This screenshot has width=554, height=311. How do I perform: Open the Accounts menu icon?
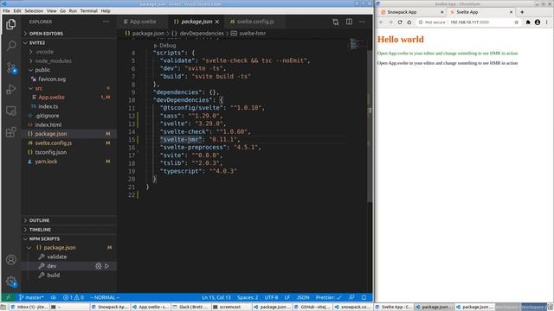click(x=11, y=260)
